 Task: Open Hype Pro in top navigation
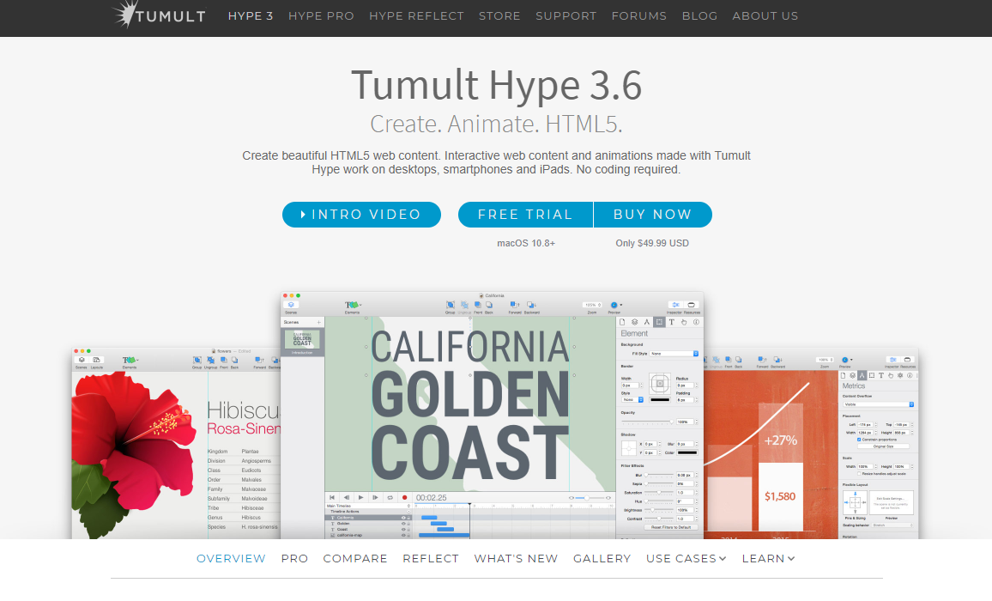click(x=321, y=15)
